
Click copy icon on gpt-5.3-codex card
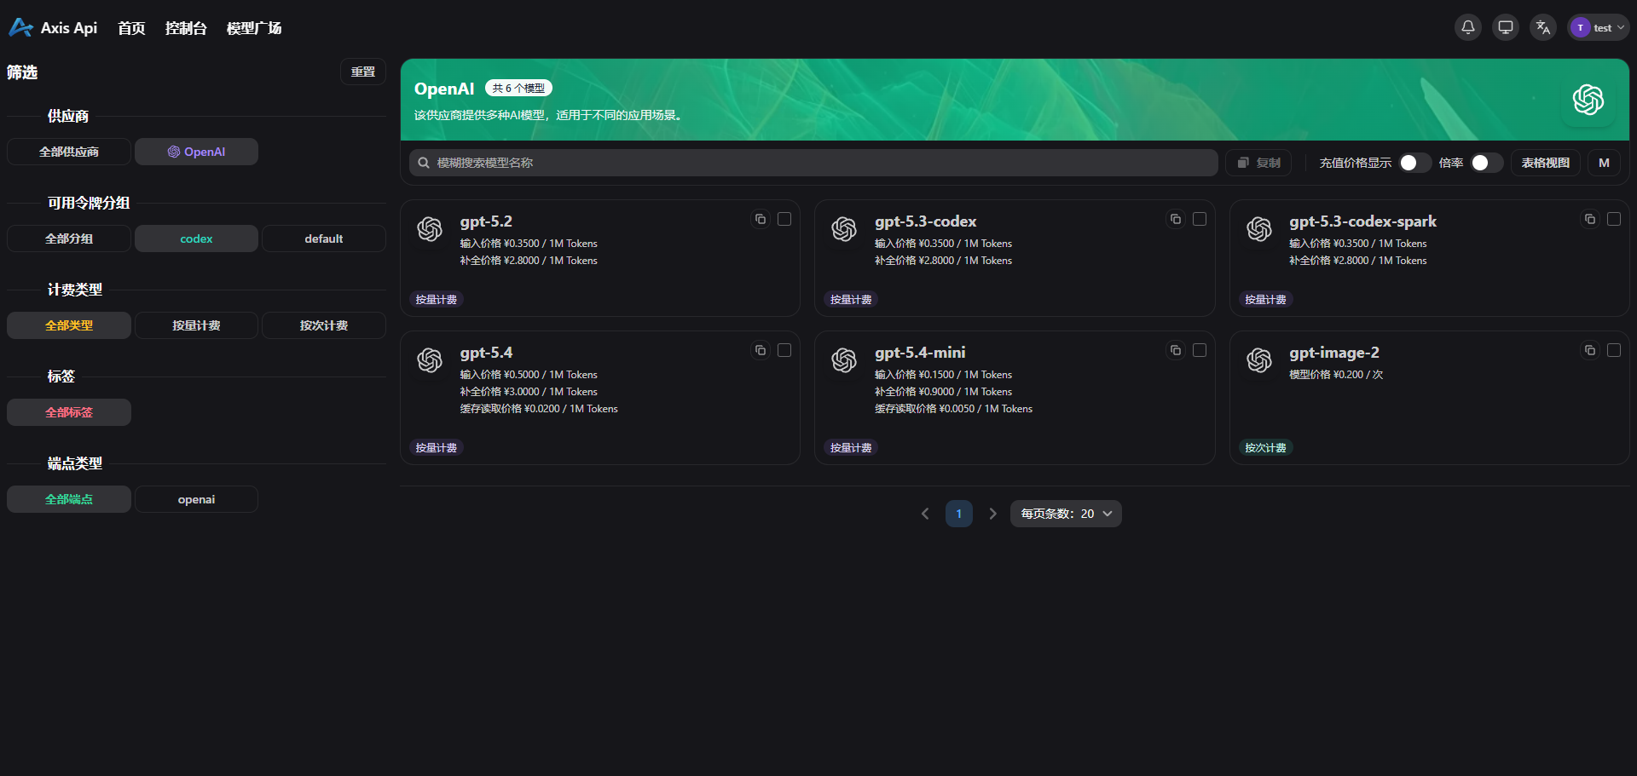(1175, 219)
